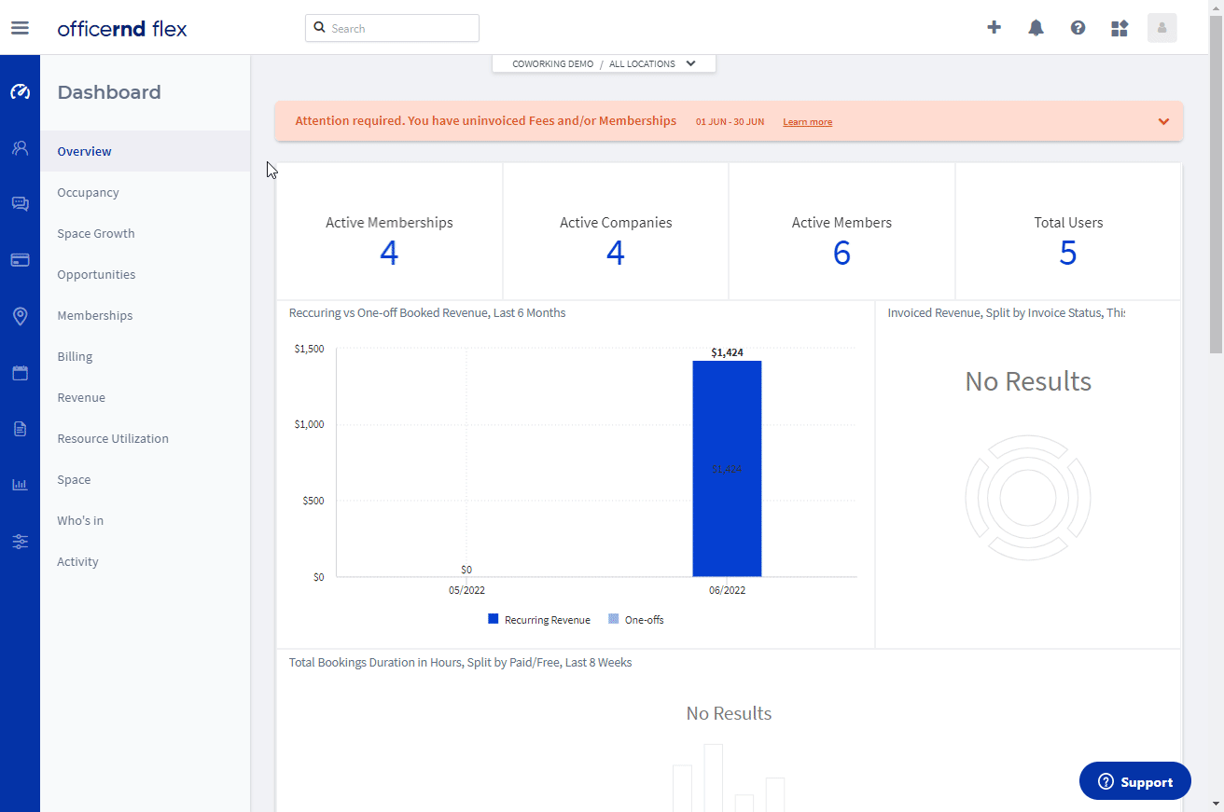Open the notifications bell icon
Image resolution: width=1224 pixels, height=812 pixels.
pyautogui.click(x=1036, y=28)
